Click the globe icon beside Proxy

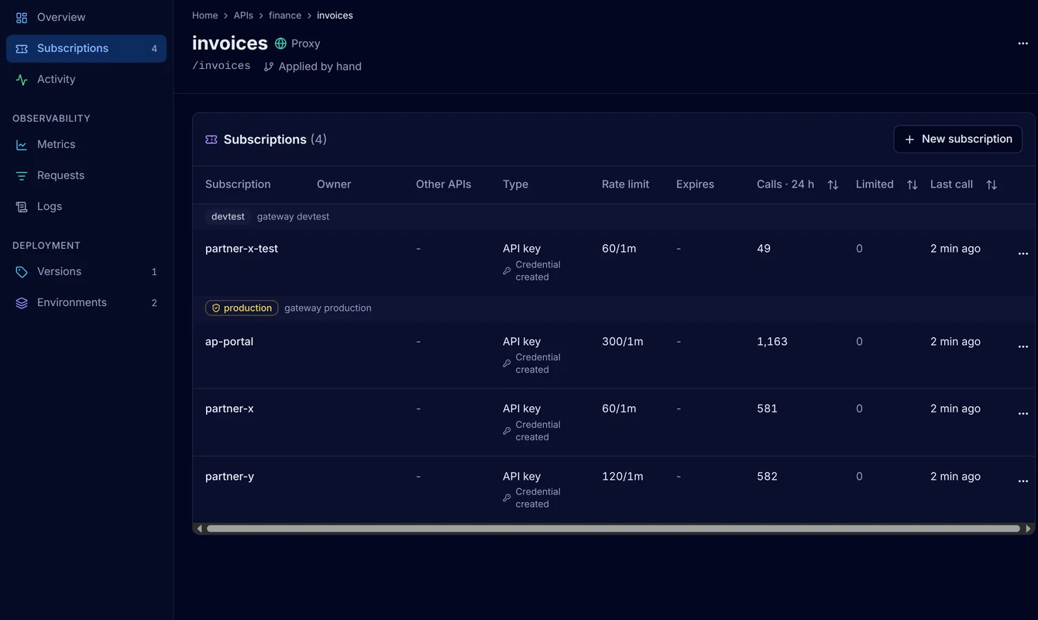(x=280, y=43)
